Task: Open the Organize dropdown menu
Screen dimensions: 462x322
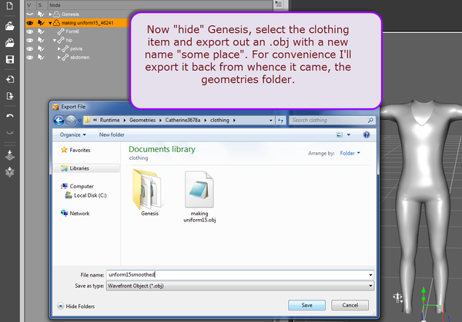Action: pyautogui.click(x=73, y=134)
